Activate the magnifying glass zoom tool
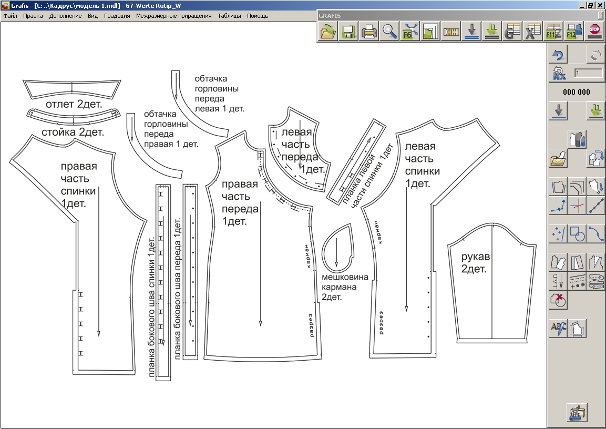The image size is (606, 429). pyautogui.click(x=389, y=32)
